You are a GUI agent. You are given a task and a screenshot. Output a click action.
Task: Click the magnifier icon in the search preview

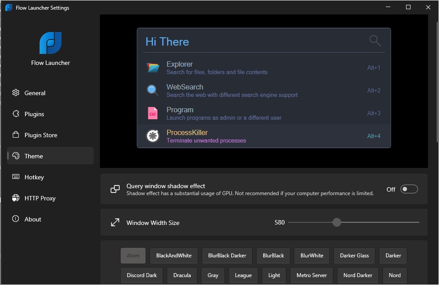click(x=375, y=40)
